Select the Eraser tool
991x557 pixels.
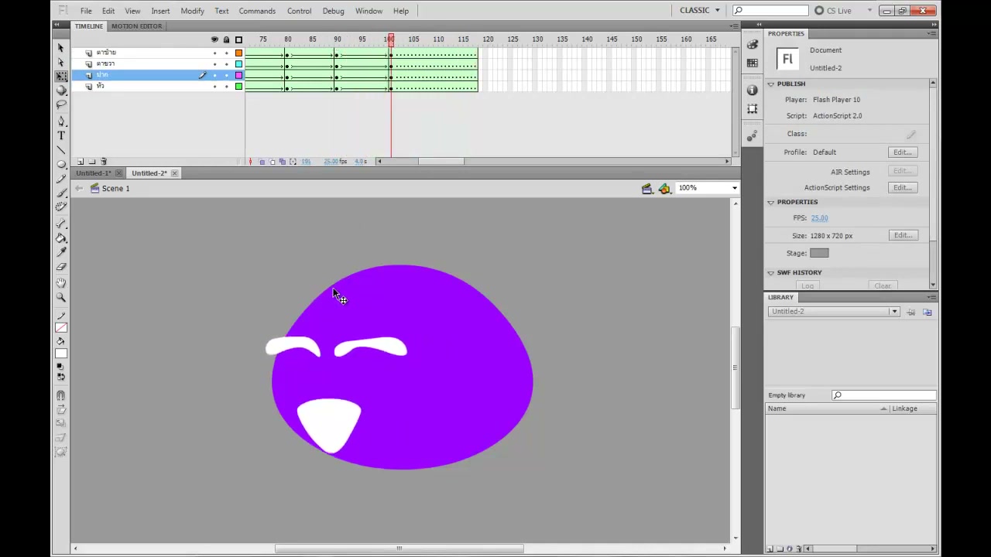point(61,266)
